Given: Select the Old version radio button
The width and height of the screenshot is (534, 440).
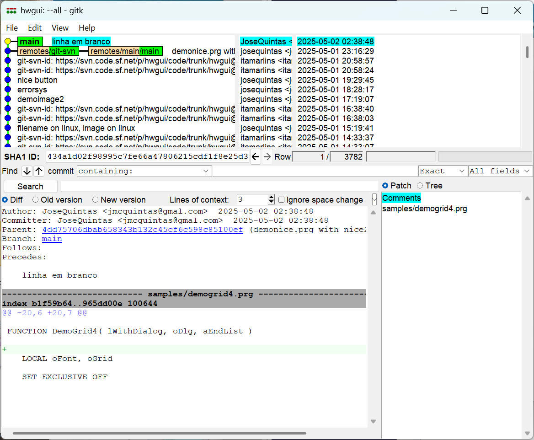Looking at the screenshot, I should point(36,200).
